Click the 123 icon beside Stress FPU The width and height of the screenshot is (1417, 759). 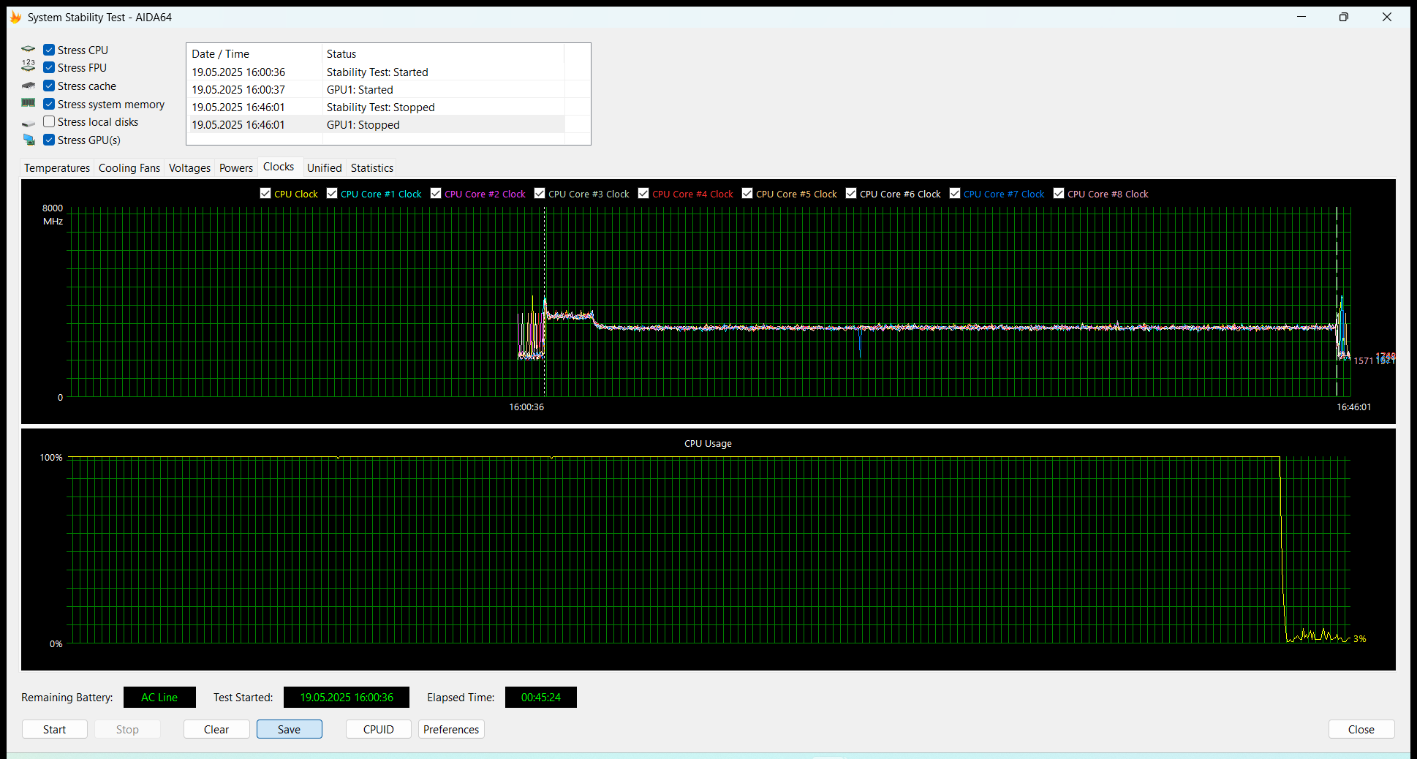(x=29, y=67)
